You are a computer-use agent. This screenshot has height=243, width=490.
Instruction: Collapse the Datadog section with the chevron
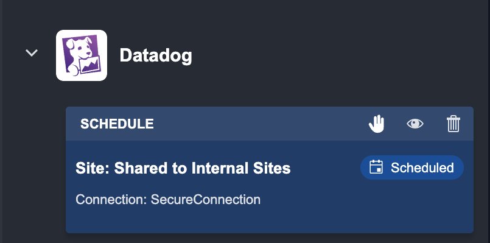[32, 53]
